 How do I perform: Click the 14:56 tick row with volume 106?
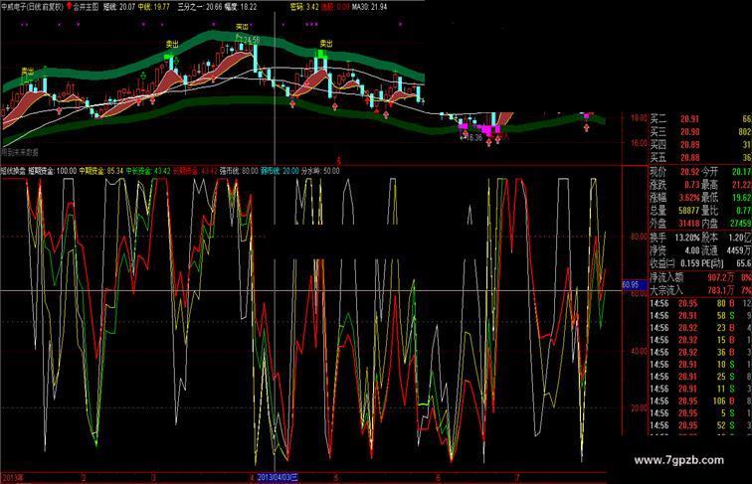click(x=700, y=402)
